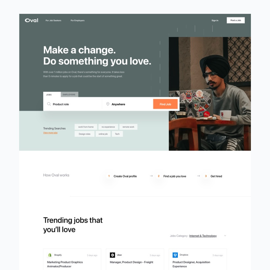Screen dimensions: 270x270
Task: Click the Post a Job button
Action: coord(235,20)
